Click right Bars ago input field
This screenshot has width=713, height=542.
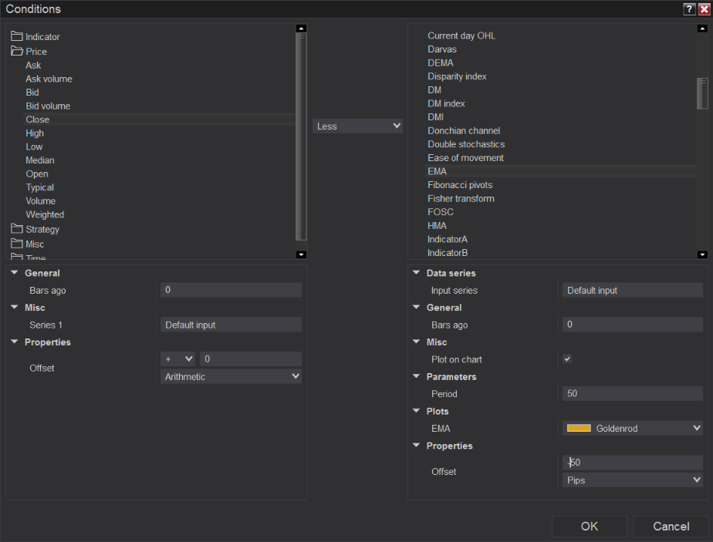click(633, 325)
